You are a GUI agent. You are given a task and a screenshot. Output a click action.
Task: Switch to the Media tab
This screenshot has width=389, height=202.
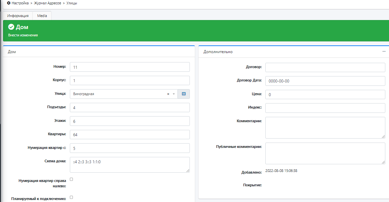pos(42,16)
